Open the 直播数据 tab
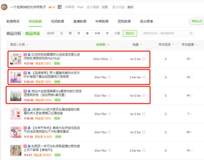The image size is (204, 160). pyautogui.click(x=80, y=21)
